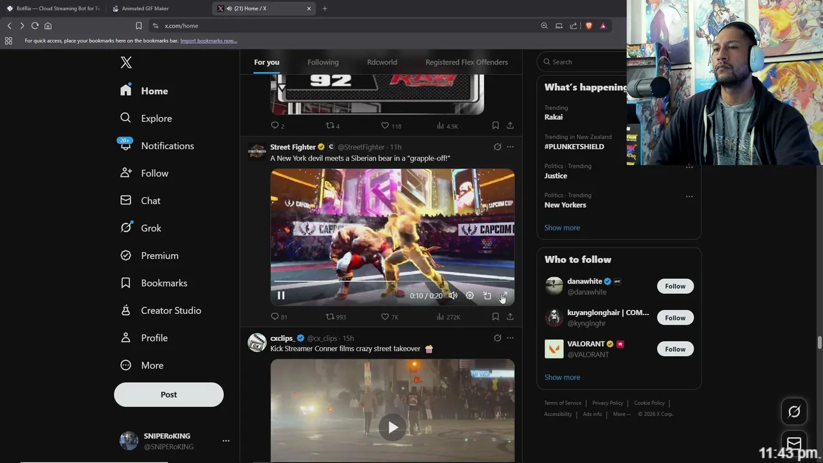Open Home from the sidebar

(144, 91)
